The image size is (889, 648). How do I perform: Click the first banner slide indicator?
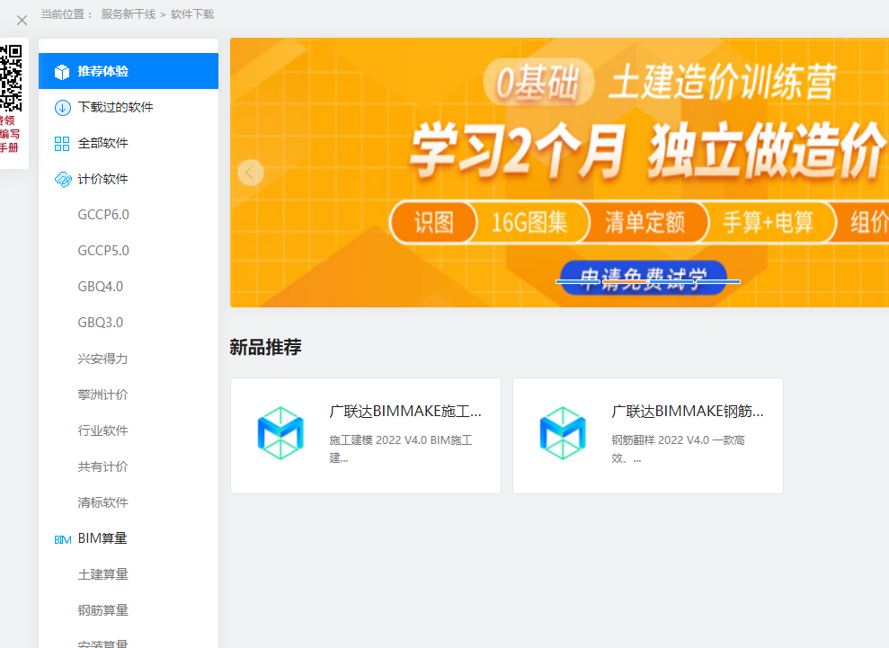tap(578, 282)
